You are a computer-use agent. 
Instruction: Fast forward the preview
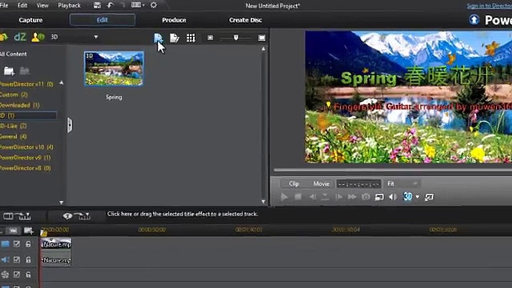click(352, 197)
